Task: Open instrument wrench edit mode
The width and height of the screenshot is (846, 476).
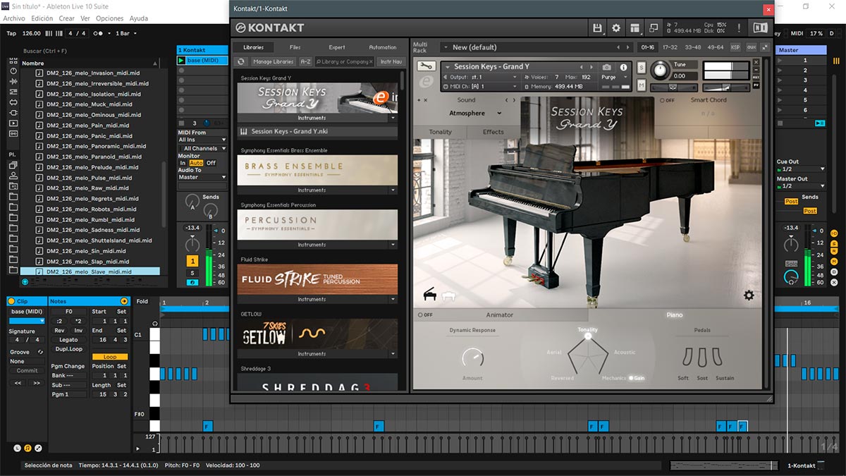Action: (x=425, y=66)
